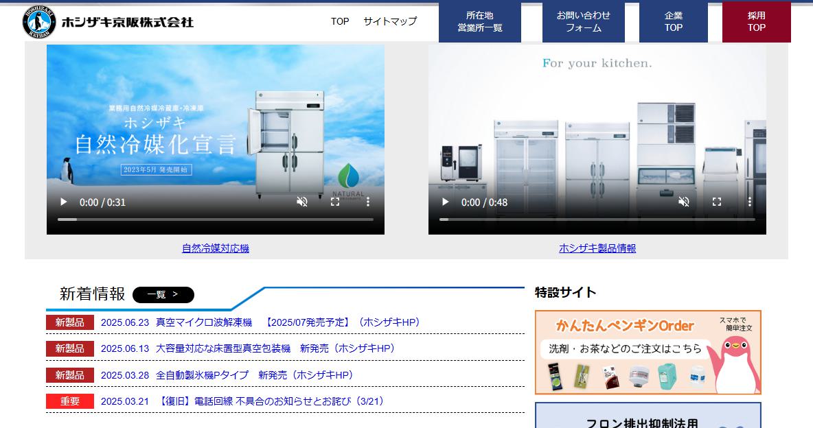Click the 2025.06.23 news date
Screen dimensions: 813x428
pos(125,322)
